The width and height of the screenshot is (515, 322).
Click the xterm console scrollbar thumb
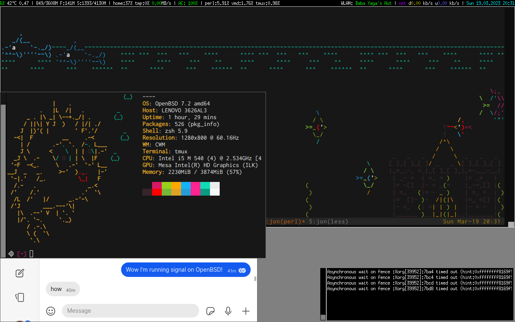tap(323, 317)
